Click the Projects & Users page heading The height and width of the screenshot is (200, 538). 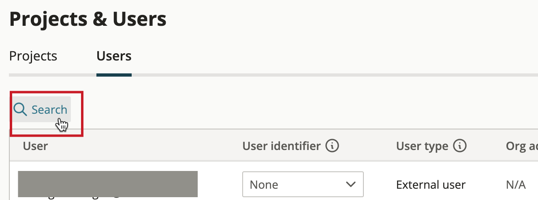pyautogui.click(x=88, y=19)
